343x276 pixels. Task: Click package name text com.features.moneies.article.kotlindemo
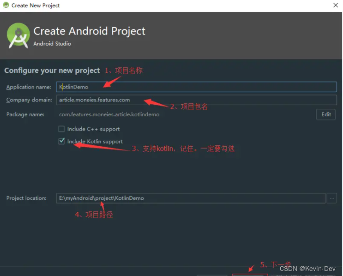pos(109,114)
